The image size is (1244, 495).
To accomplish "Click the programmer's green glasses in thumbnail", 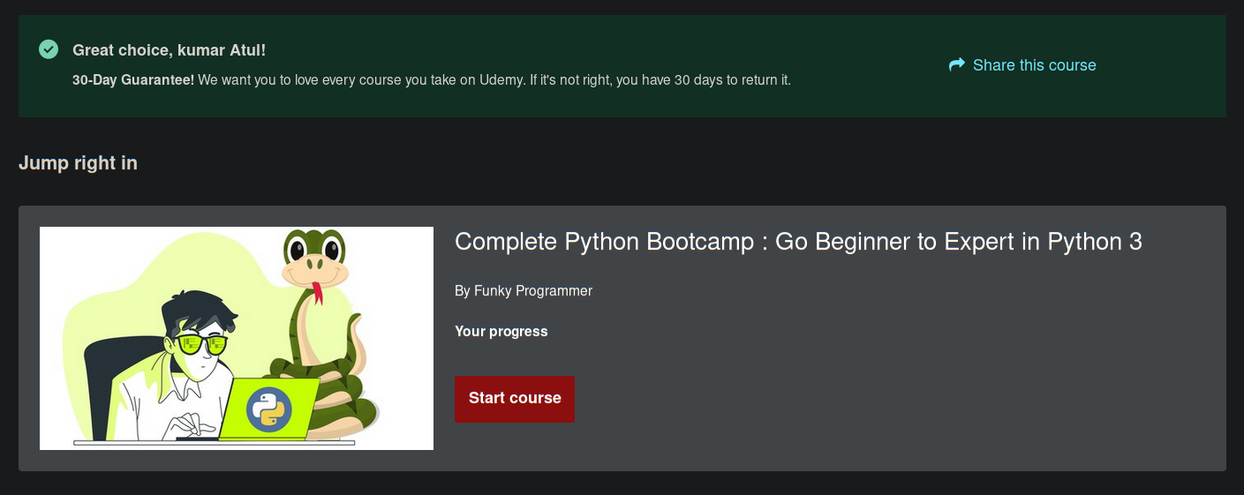I will (x=201, y=344).
